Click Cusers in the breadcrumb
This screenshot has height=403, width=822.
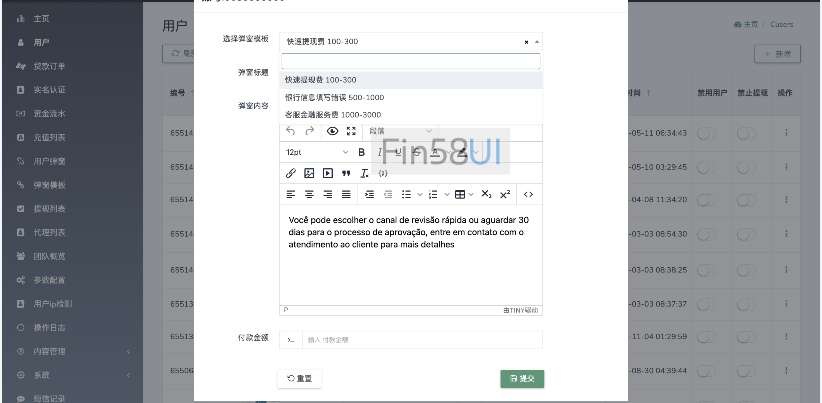782,24
